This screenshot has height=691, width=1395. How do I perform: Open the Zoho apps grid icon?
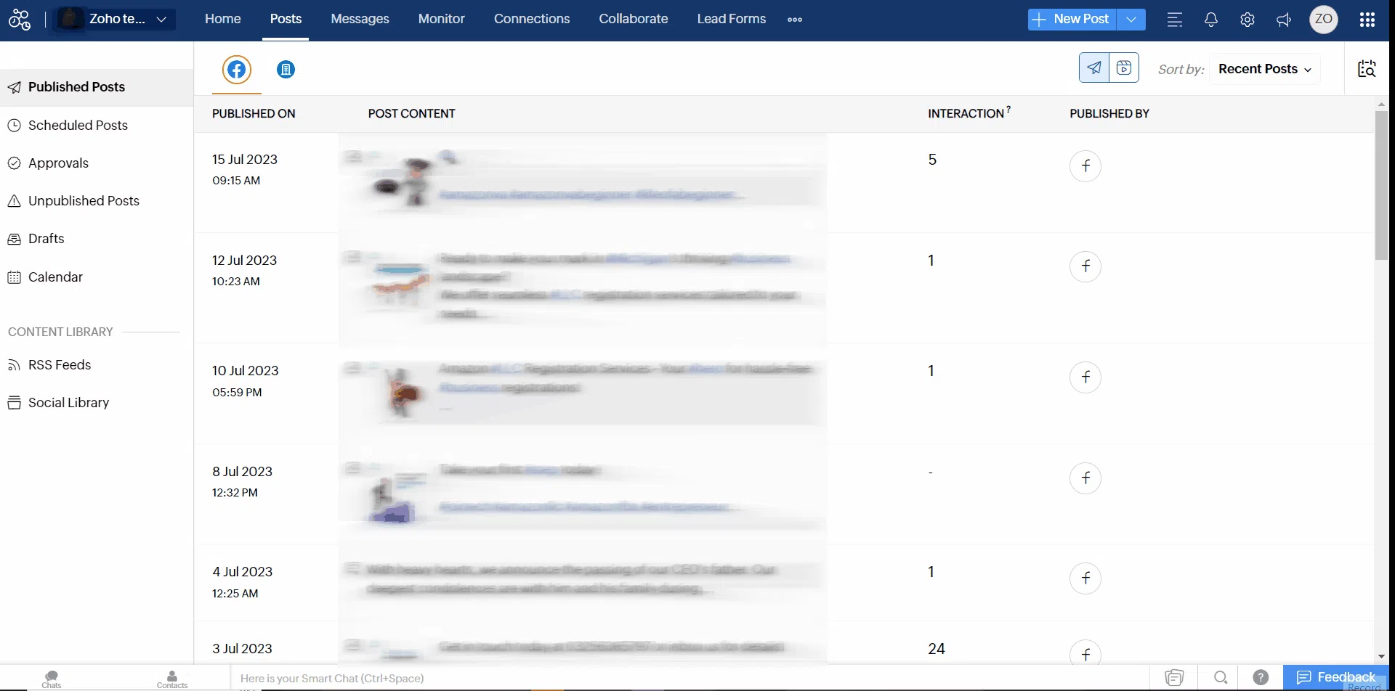[1367, 20]
